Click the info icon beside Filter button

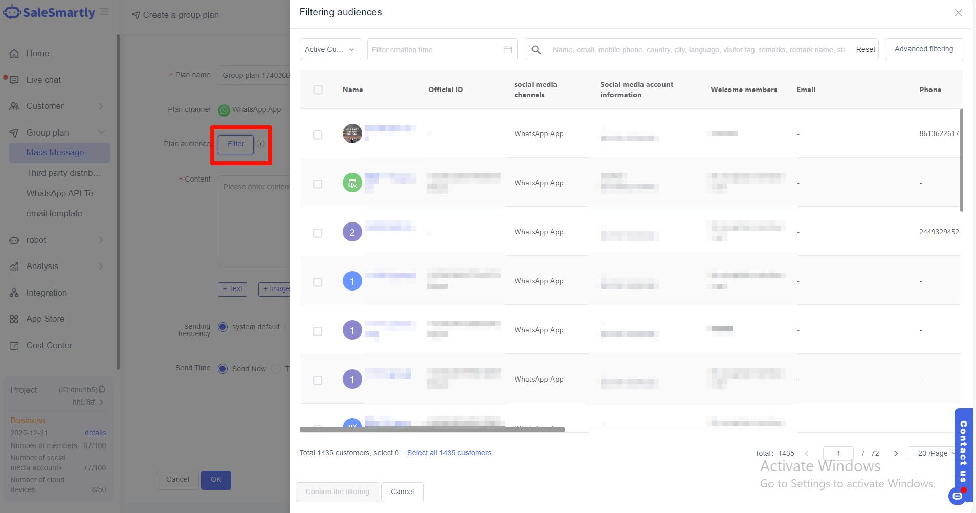pyautogui.click(x=261, y=144)
